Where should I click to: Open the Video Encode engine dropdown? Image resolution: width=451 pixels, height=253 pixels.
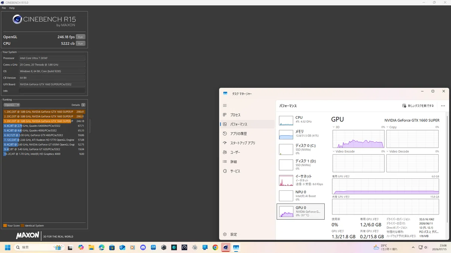pos(344,151)
